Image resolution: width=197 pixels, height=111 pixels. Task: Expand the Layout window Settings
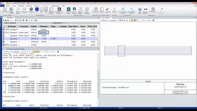(103, 20)
